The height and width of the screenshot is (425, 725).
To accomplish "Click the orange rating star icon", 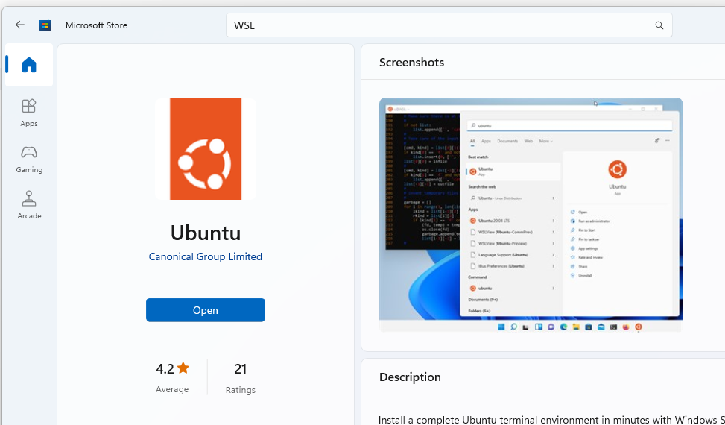I will [183, 368].
